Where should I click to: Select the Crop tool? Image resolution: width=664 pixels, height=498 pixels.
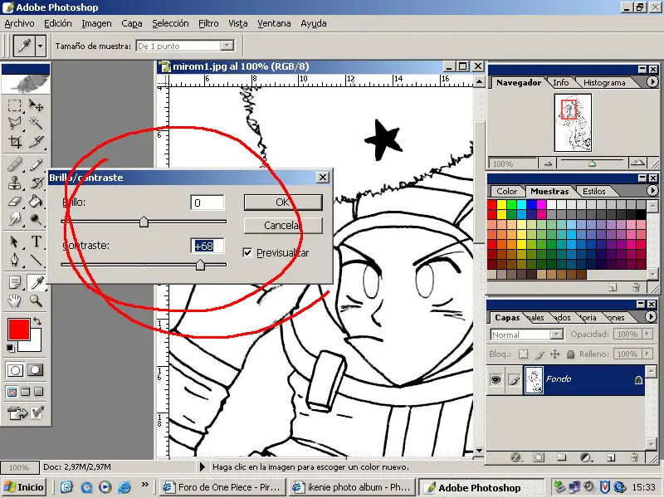click(x=14, y=141)
